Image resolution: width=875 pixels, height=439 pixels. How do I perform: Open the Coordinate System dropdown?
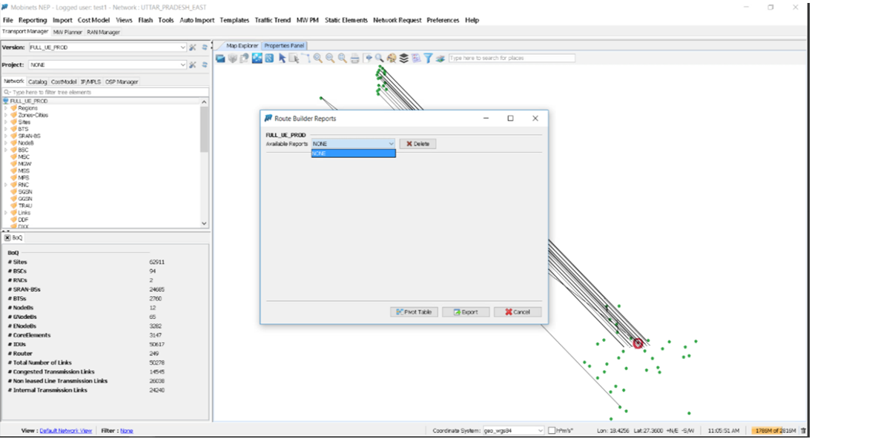(x=513, y=430)
